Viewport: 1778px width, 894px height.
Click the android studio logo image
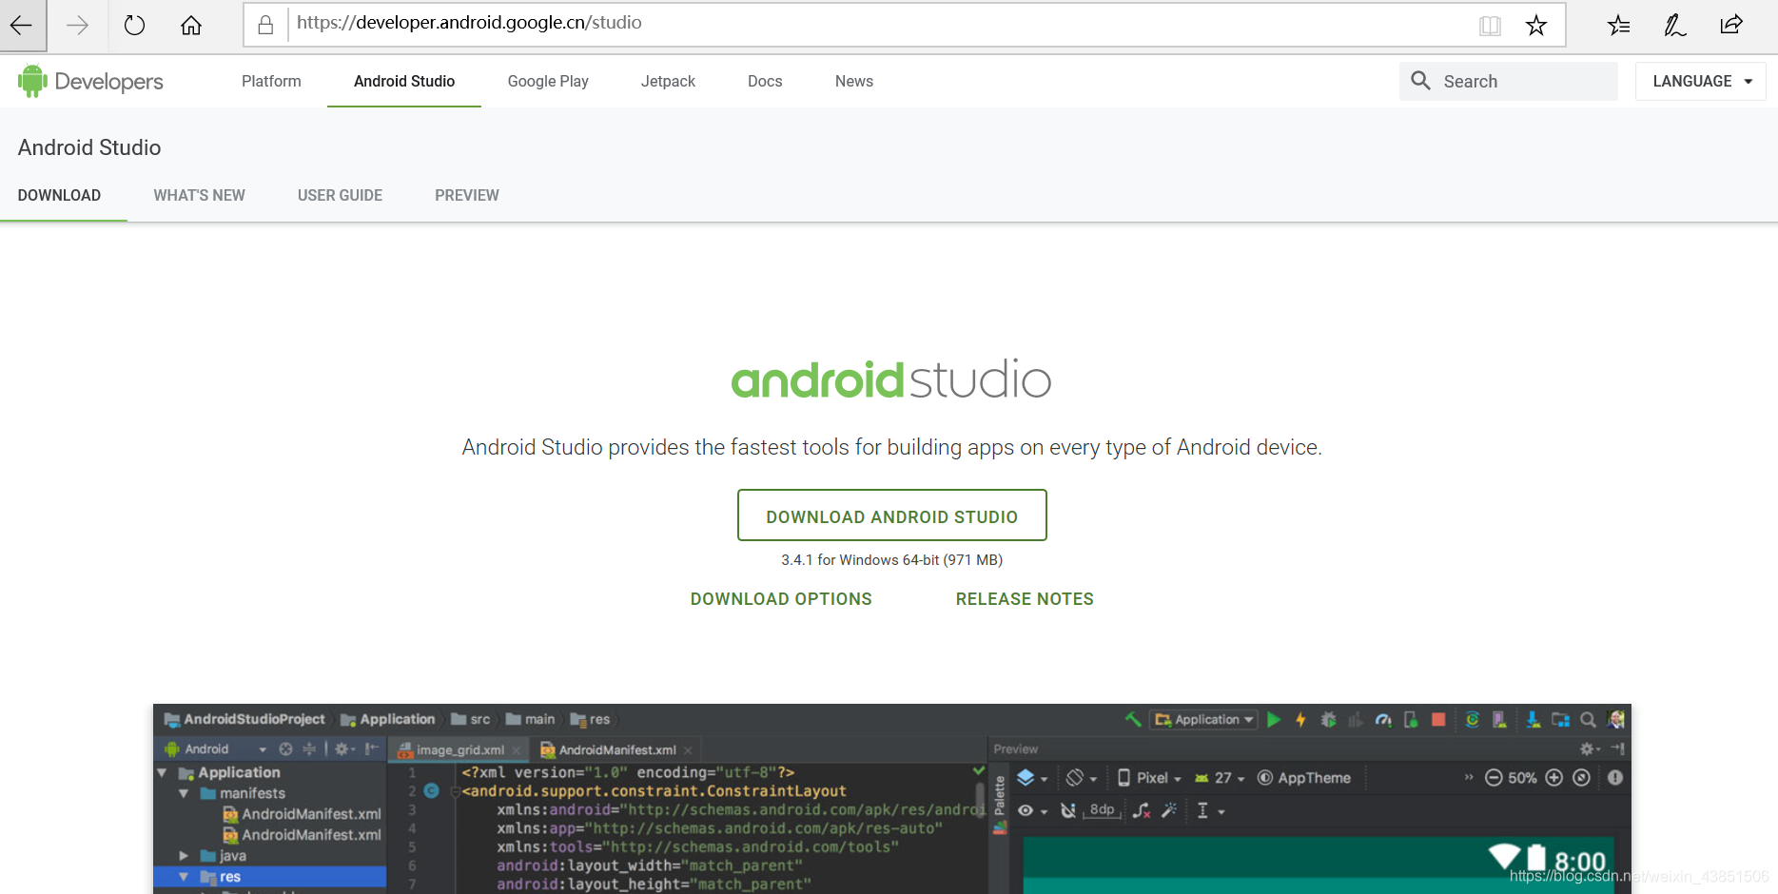890,379
